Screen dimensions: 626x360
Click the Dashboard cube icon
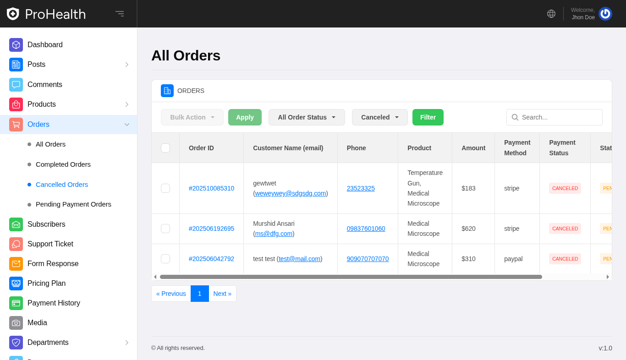click(x=16, y=45)
